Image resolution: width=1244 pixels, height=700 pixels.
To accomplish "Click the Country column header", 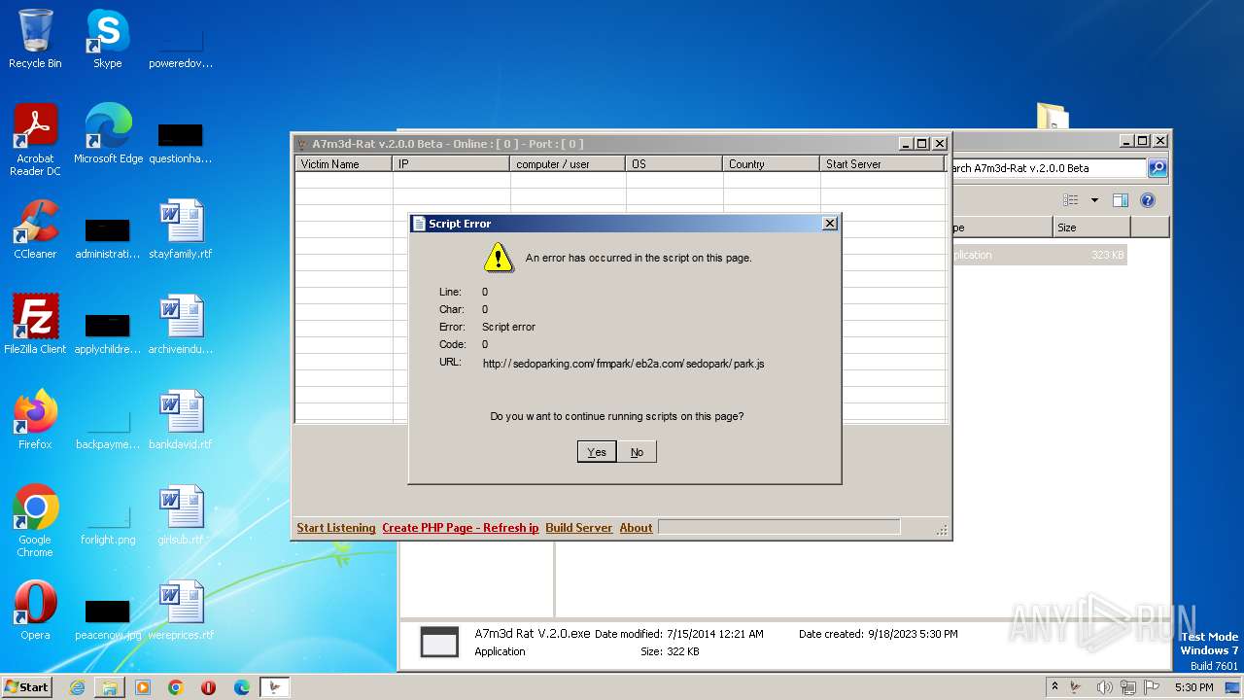I will point(773,164).
